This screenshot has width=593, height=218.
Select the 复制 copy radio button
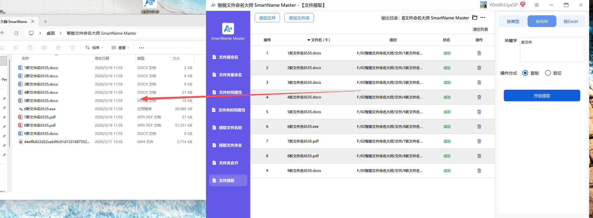[525, 73]
